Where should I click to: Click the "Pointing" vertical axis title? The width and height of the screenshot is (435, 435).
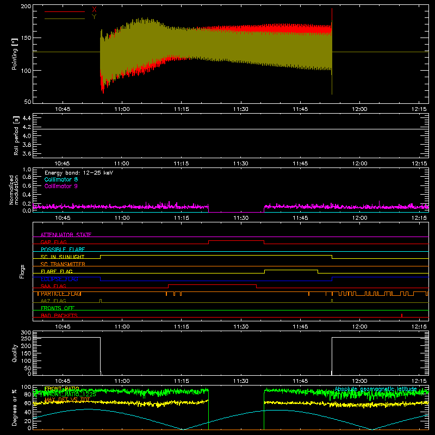(15, 54)
